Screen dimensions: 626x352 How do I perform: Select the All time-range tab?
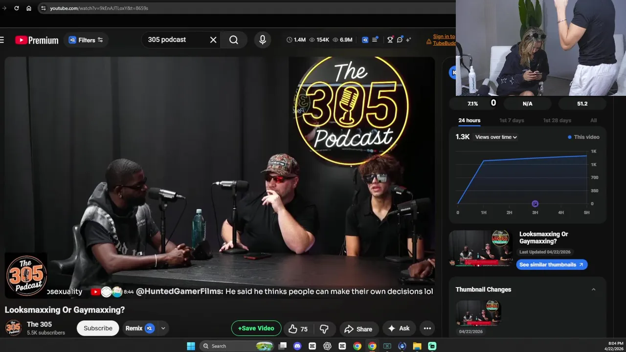coord(593,120)
